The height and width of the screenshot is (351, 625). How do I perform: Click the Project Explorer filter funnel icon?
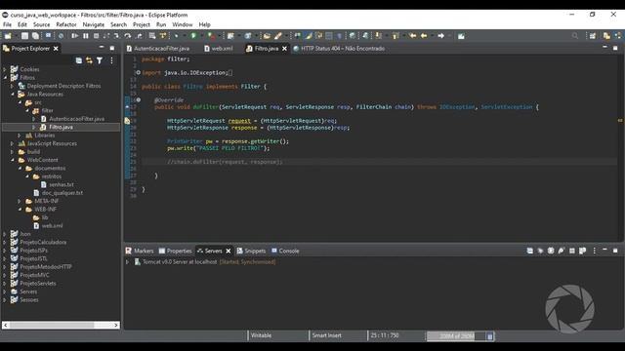point(100,60)
